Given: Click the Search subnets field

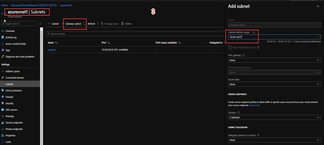Looking at the screenshot, I should 136,34.
